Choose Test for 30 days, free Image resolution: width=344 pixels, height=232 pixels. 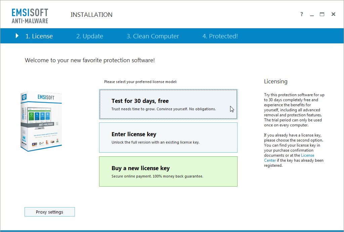coord(168,104)
